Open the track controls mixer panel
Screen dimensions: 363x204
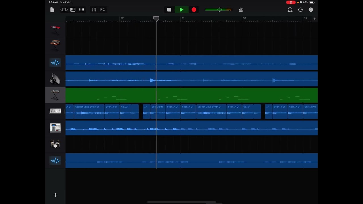(x=94, y=10)
